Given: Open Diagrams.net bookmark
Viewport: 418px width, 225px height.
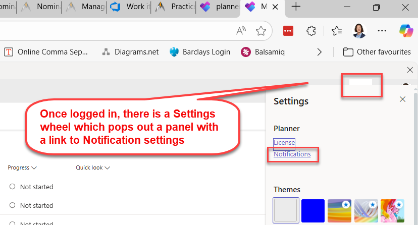Looking at the screenshot, I should point(130,52).
